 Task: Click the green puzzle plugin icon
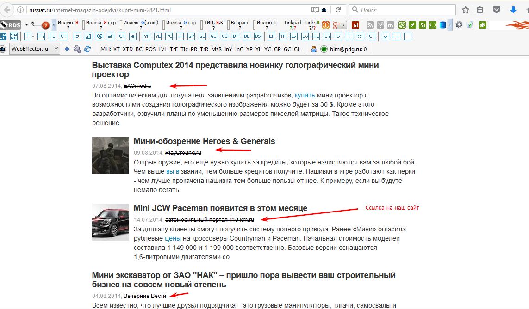[x=482, y=25]
